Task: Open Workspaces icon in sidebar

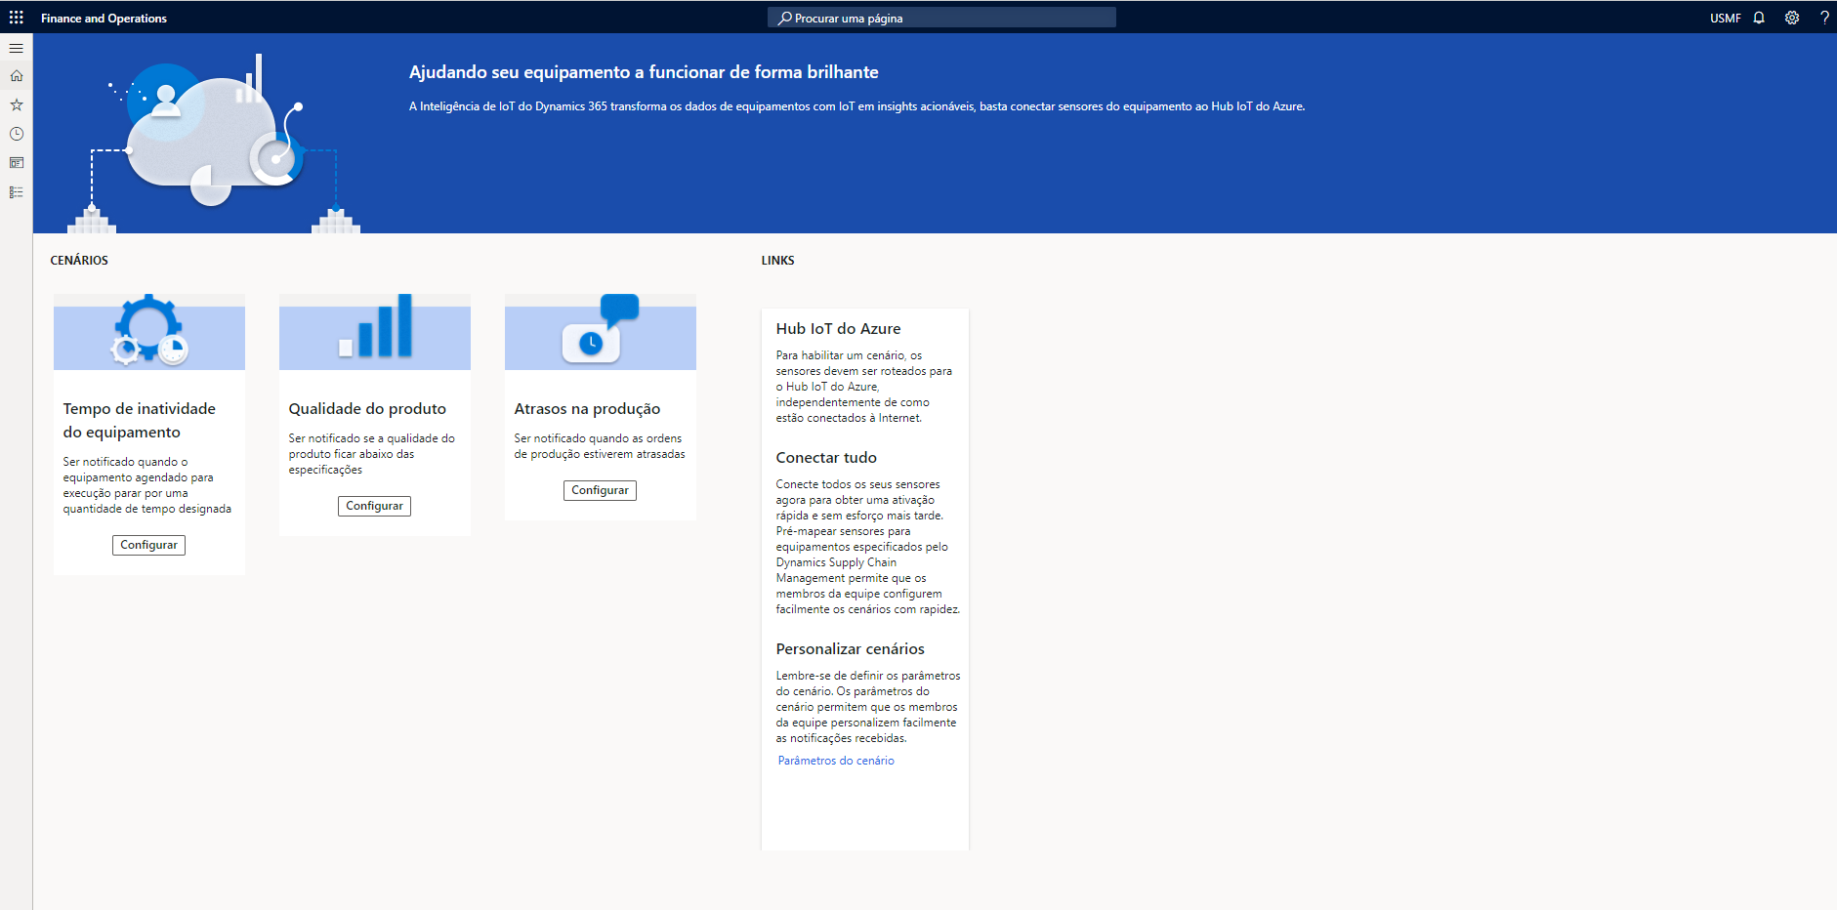Action: pos(17,163)
